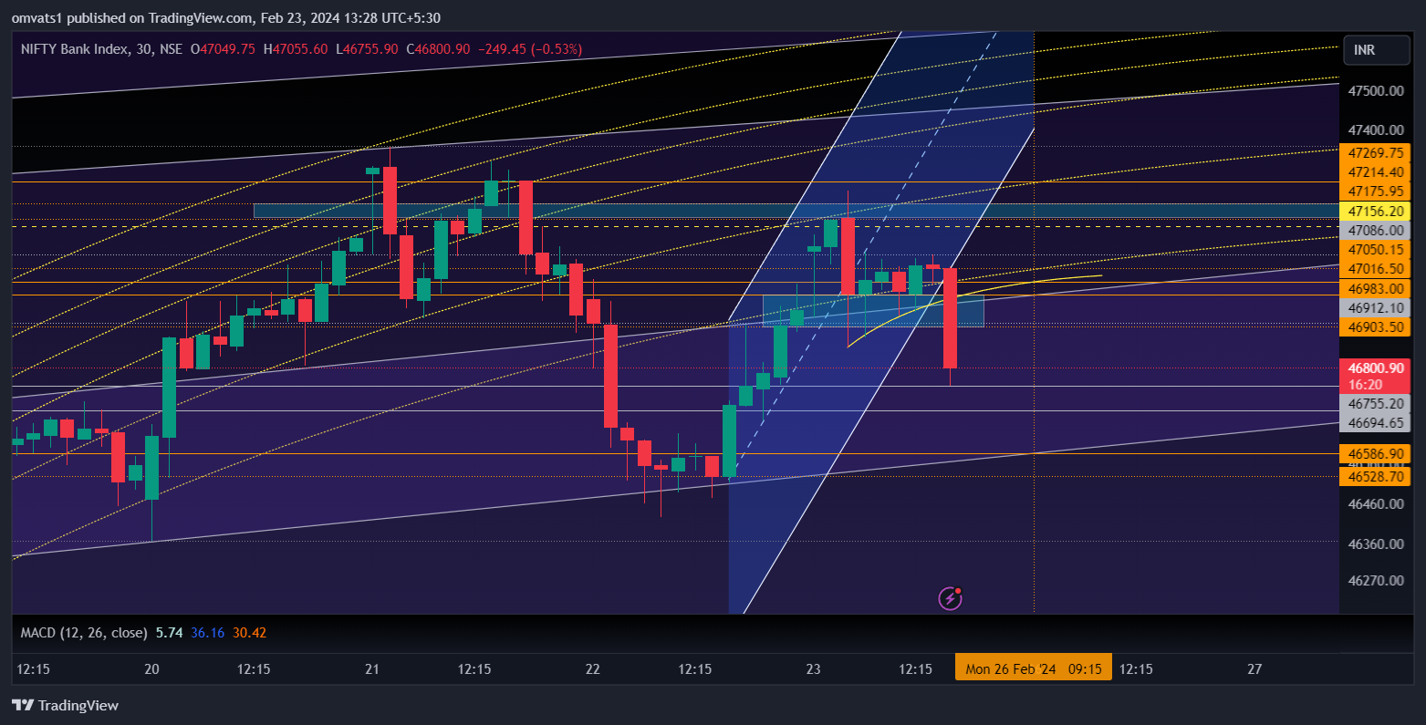This screenshot has height=725, width=1426.
Task: Click the L46755.90 low value
Action: (367, 49)
